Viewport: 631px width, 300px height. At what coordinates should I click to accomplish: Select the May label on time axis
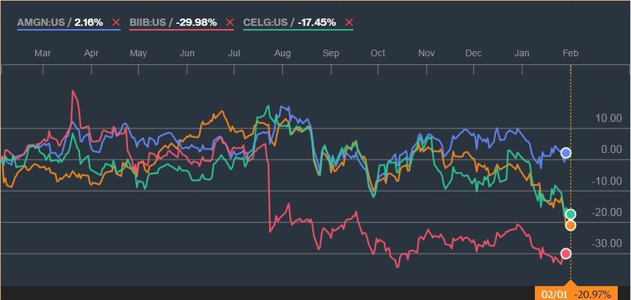coord(139,52)
